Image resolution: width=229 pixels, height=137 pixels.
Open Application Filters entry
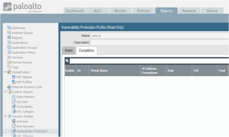[24, 53]
